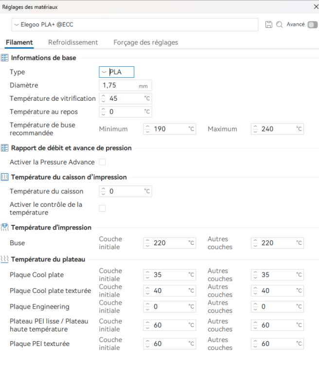Click the Température du plateau heat icon
319x365 pixels.
point(5,259)
